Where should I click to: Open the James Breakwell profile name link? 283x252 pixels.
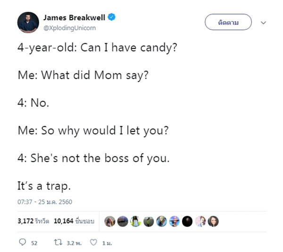[x=75, y=17]
